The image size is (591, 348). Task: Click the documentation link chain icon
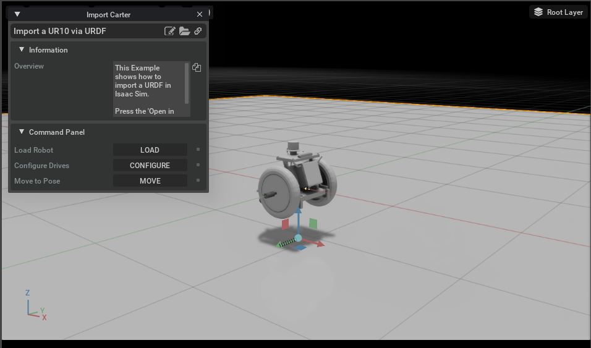click(x=198, y=31)
